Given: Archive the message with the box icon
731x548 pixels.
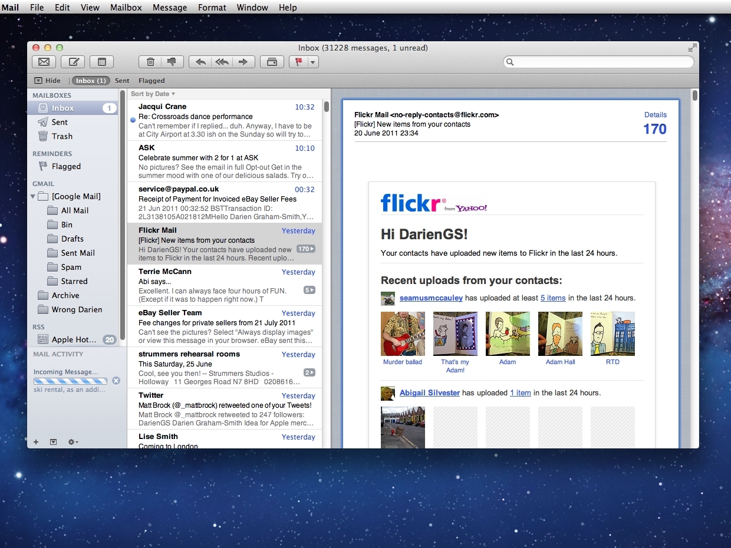Looking at the screenshot, I should [272, 62].
